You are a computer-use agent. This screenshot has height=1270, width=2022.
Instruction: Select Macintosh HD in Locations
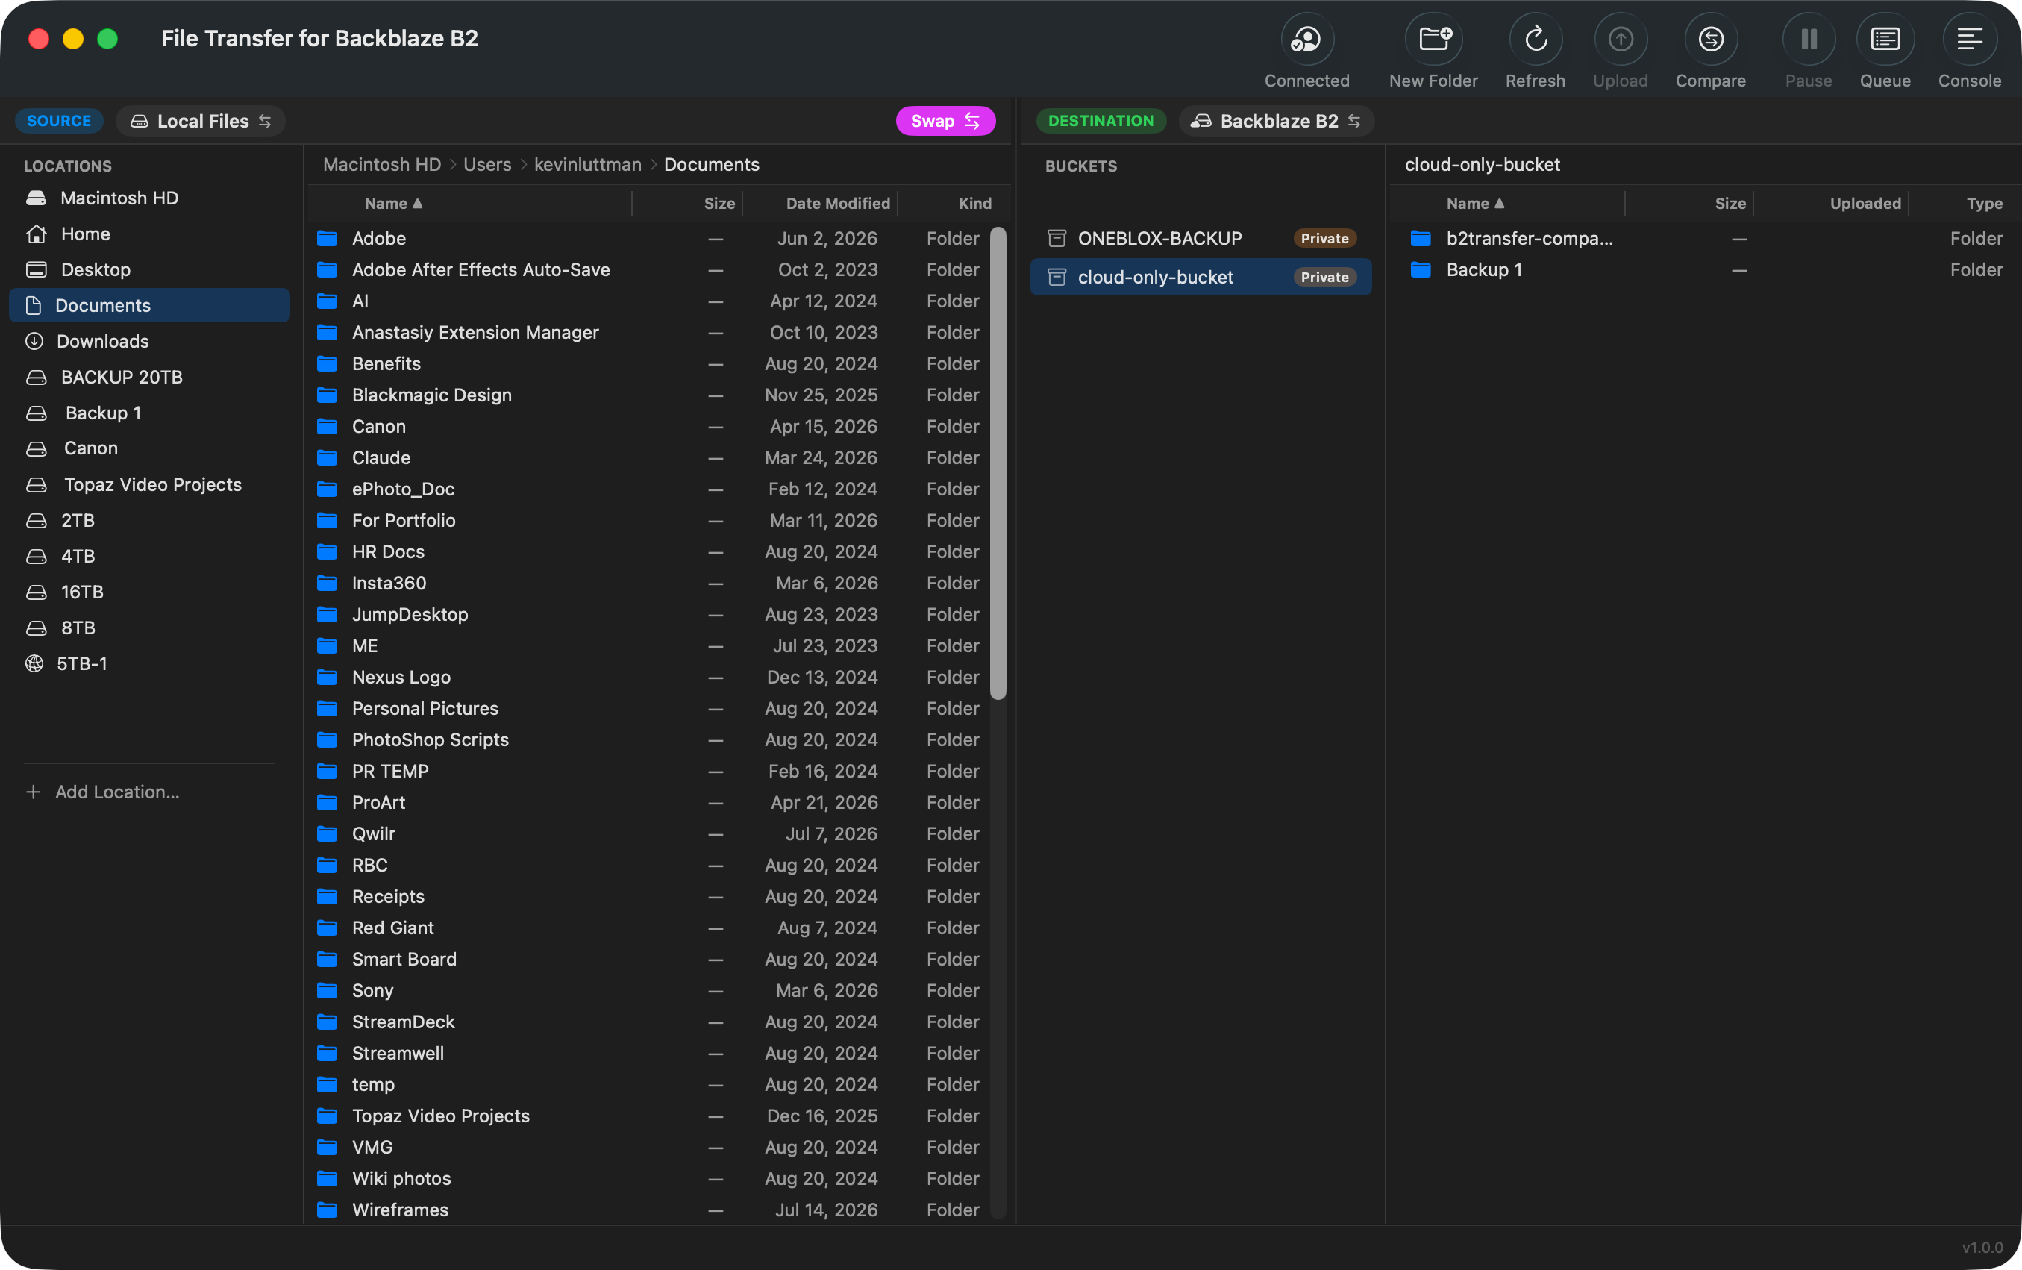pyautogui.click(x=149, y=198)
